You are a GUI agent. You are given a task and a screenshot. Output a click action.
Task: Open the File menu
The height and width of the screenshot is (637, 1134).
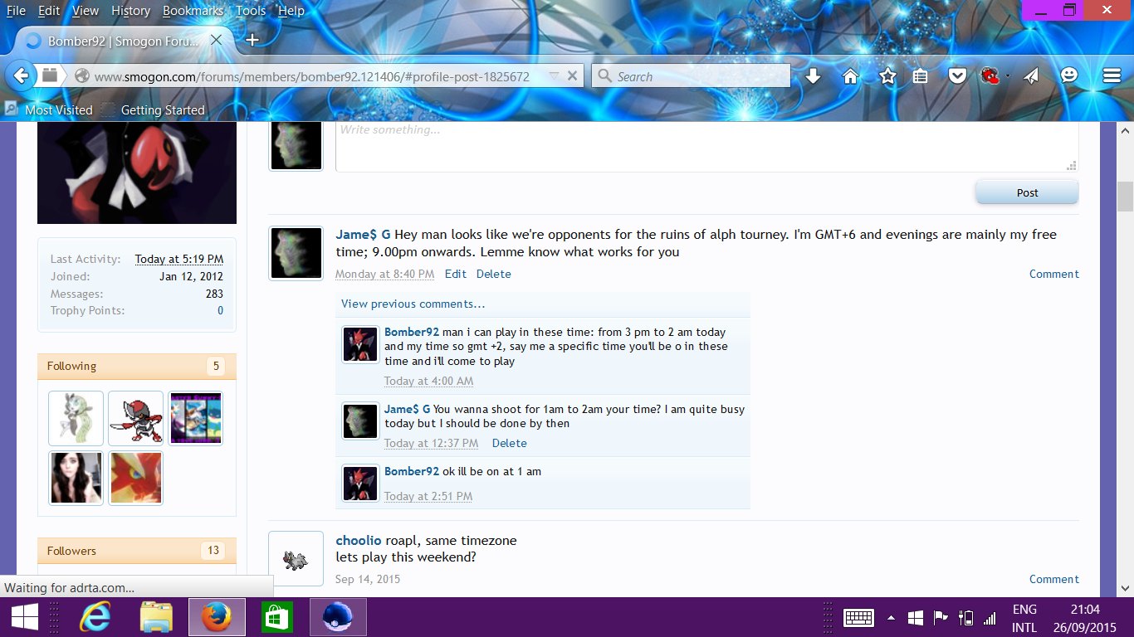point(16,11)
